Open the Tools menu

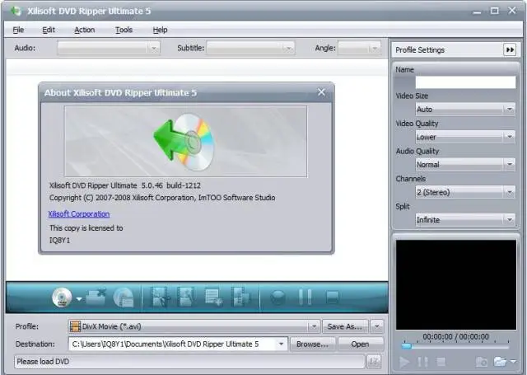coord(124,30)
